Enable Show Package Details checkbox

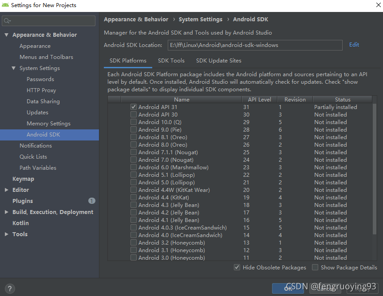click(x=315, y=268)
